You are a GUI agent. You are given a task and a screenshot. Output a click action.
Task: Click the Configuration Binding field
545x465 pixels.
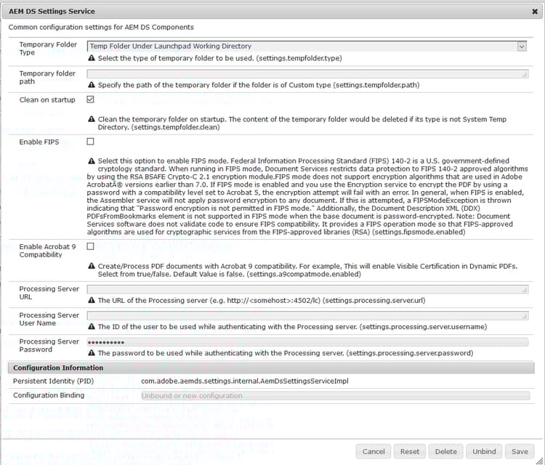[336, 395]
